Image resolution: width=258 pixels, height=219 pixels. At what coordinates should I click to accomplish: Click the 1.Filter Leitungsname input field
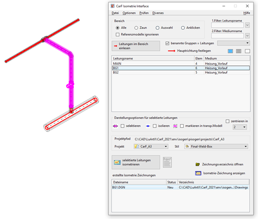point(227,25)
